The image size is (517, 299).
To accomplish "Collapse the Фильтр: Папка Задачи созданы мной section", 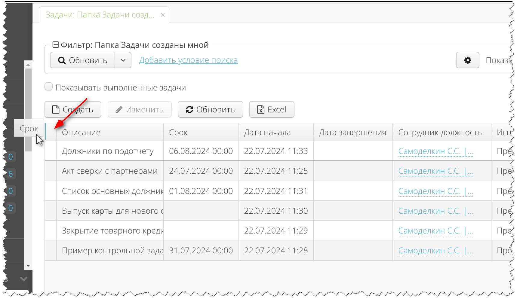I will click(55, 44).
